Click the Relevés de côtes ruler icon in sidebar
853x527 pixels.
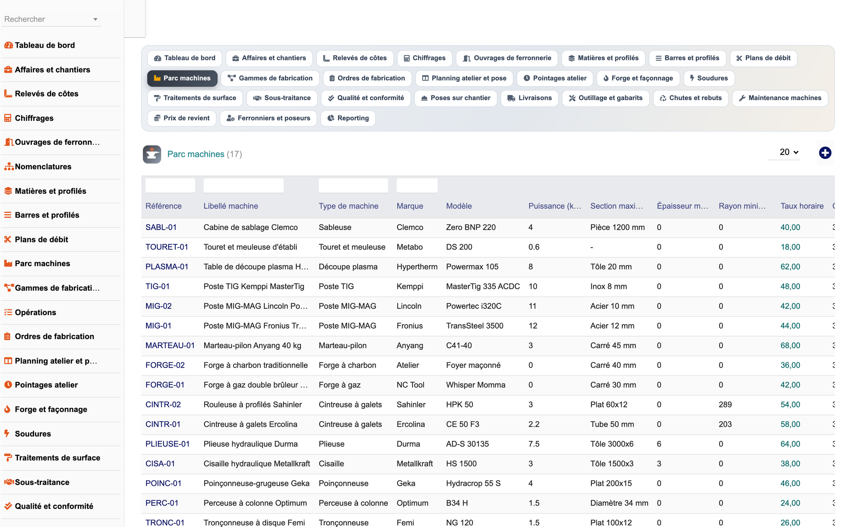(x=8, y=94)
